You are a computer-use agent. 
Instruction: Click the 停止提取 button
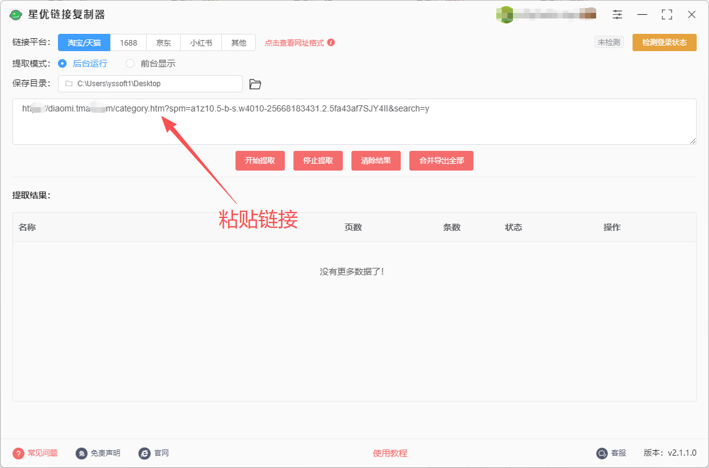(318, 161)
